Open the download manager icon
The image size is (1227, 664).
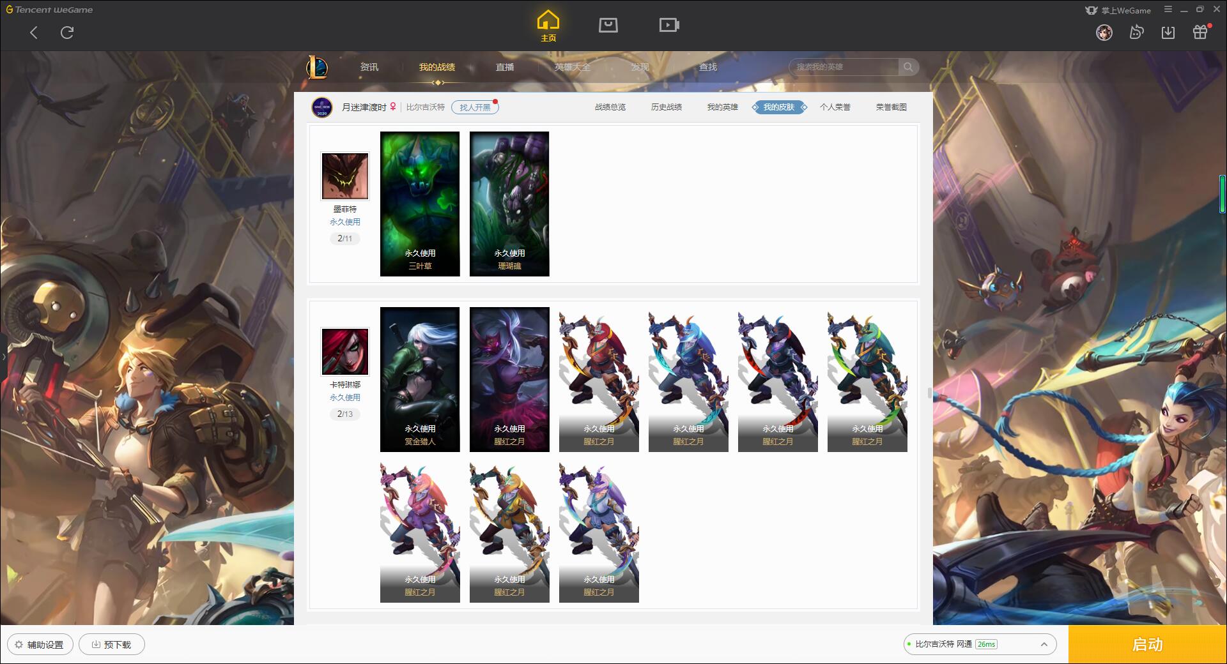point(1168,32)
